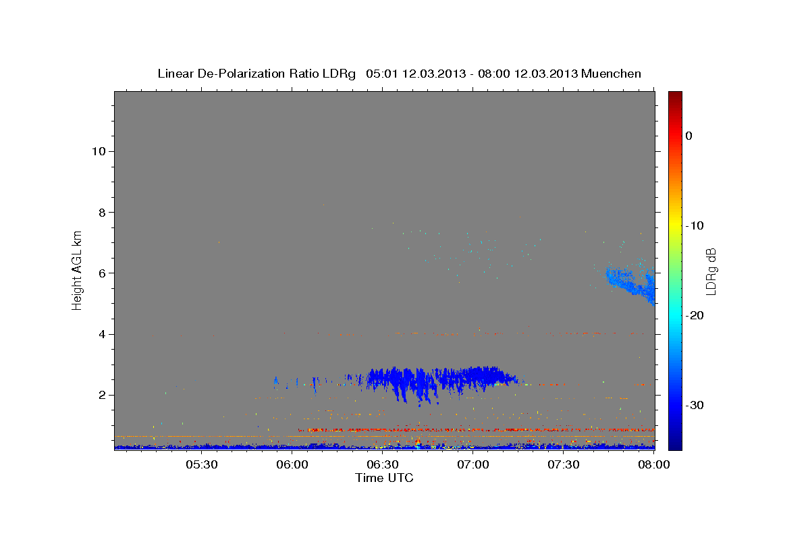
Task: Click the 06:00 time tick label
Action: 292,464
